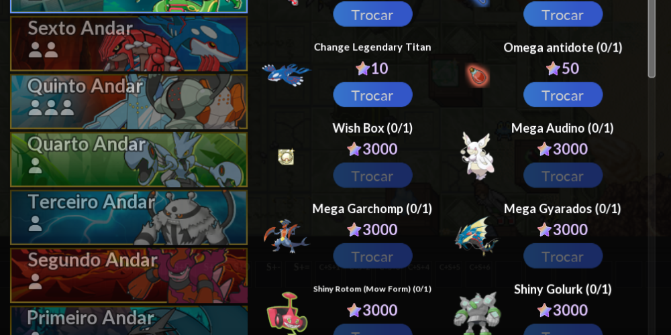Image resolution: width=671 pixels, height=335 pixels.
Task: Switch to Terceiro Andar floor
Action: pos(129,218)
